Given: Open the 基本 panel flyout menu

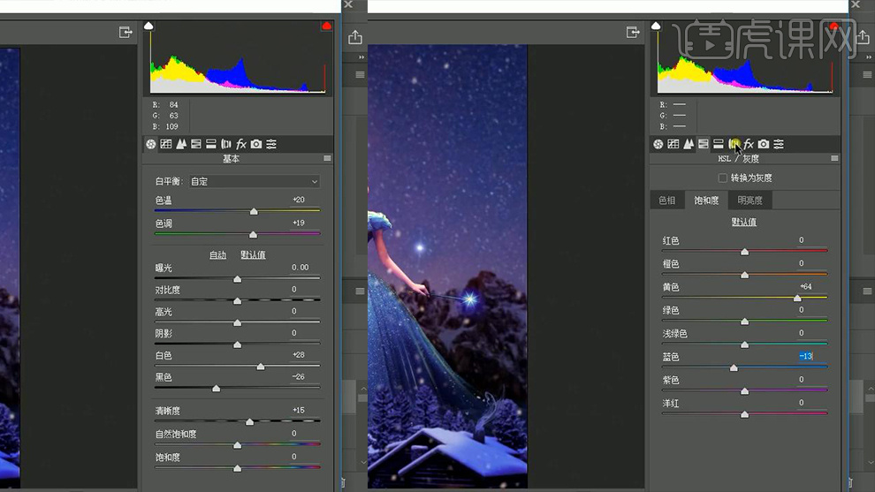Looking at the screenshot, I should point(327,159).
